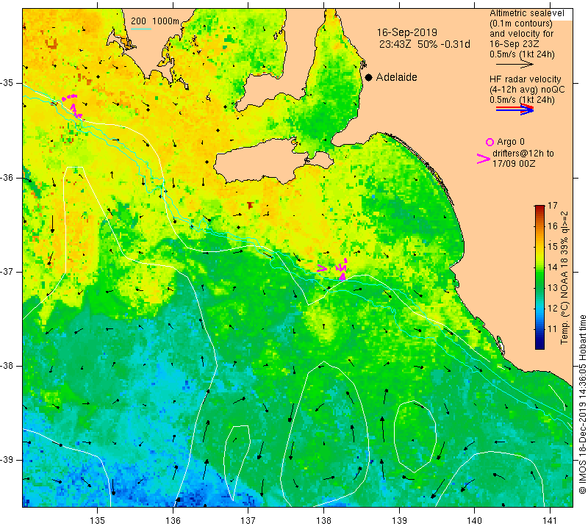
Task: Click the black altimetric velocity scale arrow
Action: (x=514, y=65)
